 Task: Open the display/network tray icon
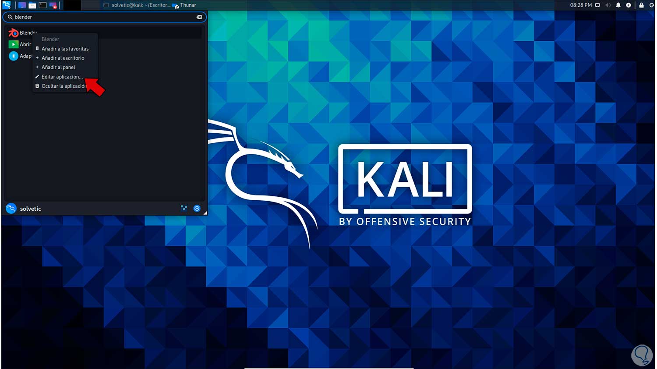[x=597, y=5]
